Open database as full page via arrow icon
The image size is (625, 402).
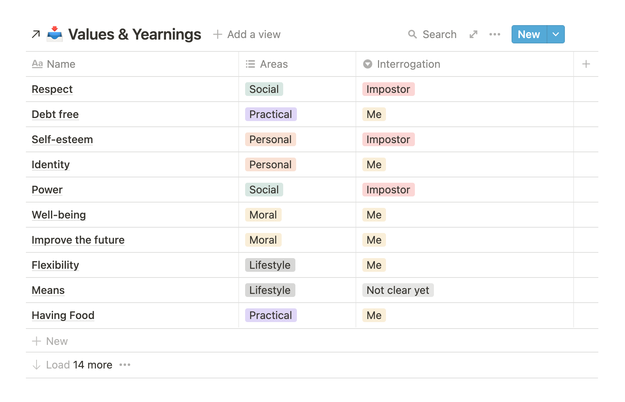click(x=36, y=35)
